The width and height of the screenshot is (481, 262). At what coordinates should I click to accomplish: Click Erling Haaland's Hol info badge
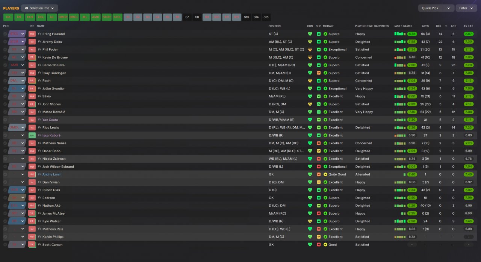(32, 34)
